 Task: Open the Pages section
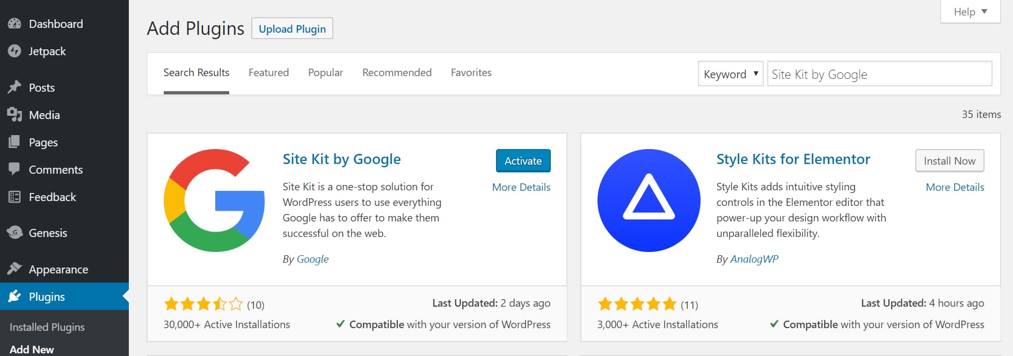click(43, 142)
